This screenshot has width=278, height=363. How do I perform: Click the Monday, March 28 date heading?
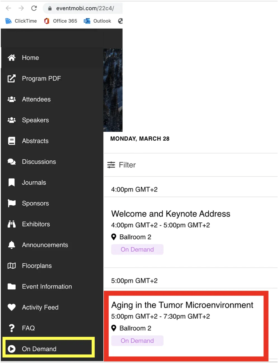(x=140, y=139)
